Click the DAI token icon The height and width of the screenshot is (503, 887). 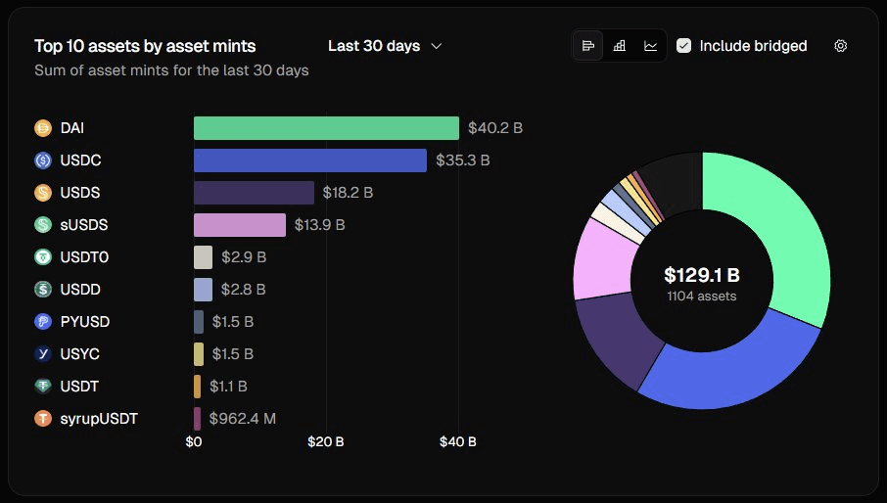[43, 128]
